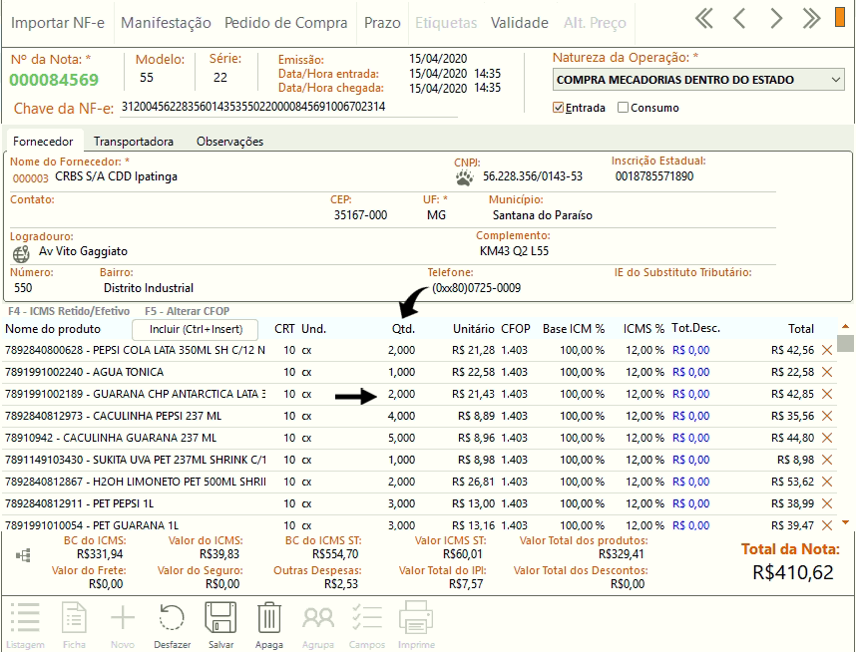
Task: Click Importar NF-e in the top menu
Action: coord(58,23)
